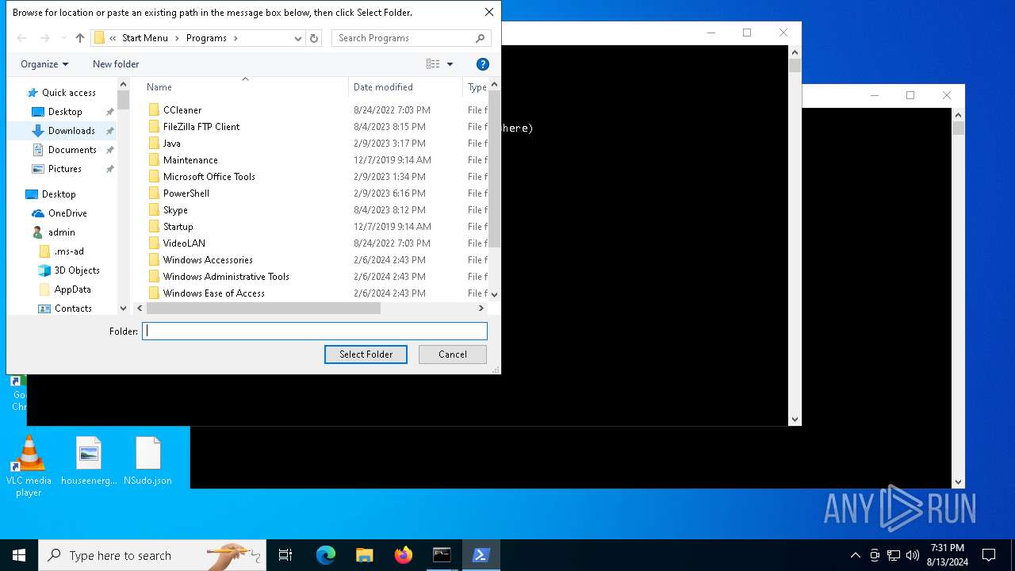The width and height of the screenshot is (1015, 571).
Task: Select Quick access in navigation pane
Action: (x=68, y=93)
